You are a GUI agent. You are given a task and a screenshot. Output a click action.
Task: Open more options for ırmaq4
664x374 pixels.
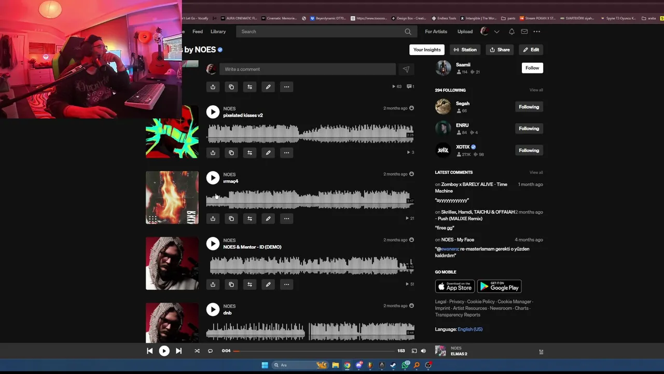(286, 219)
